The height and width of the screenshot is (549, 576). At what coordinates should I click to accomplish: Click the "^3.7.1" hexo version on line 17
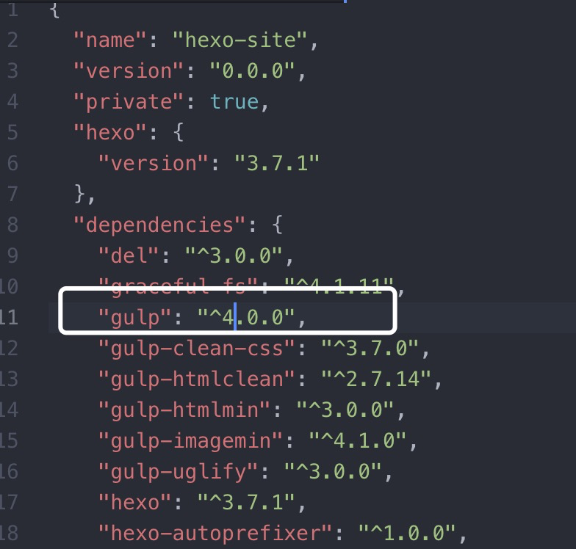[246, 502]
